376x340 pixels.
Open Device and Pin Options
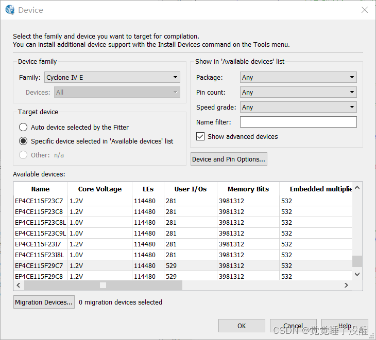point(229,159)
